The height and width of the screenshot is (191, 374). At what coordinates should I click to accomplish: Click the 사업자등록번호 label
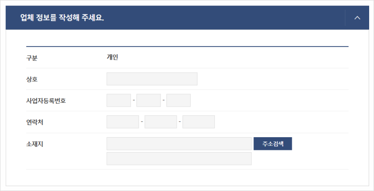(46, 101)
